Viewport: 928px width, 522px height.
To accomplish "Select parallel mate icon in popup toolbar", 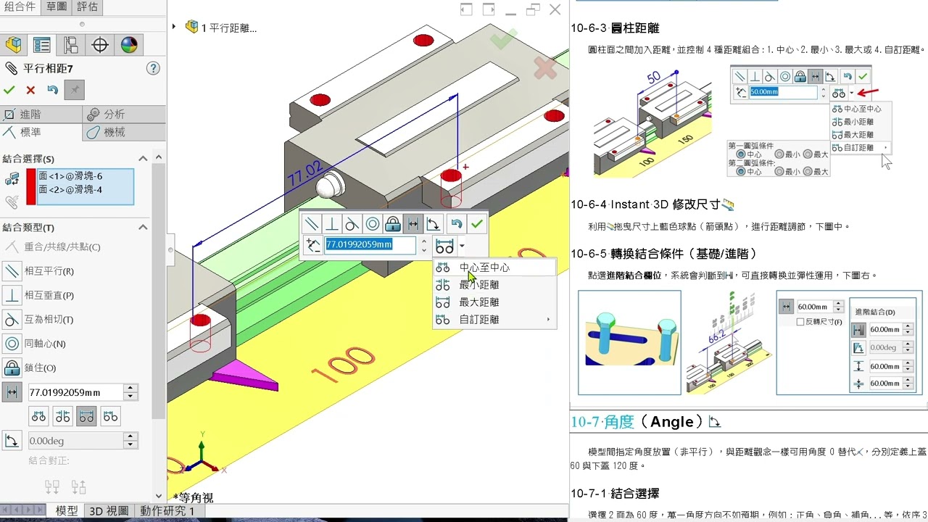I will [x=311, y=224].
